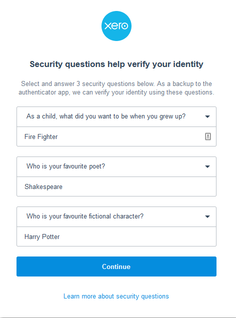Open 'Learn more about security questions' link
The image size is (236, 318).
click(x=116, y=296)
